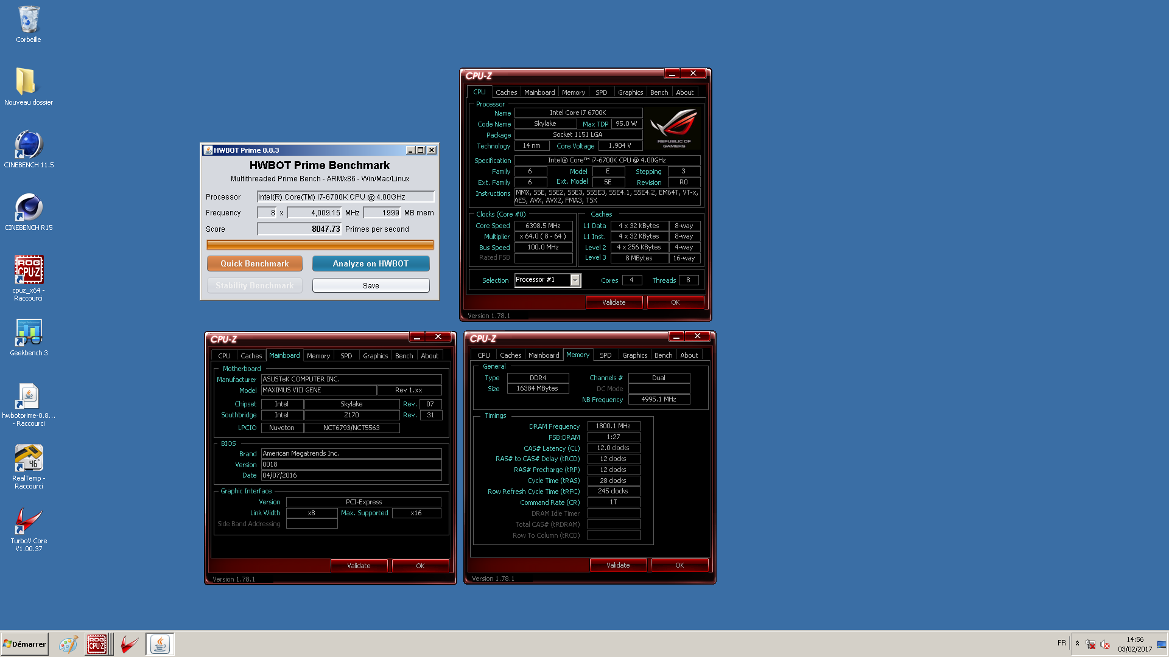Click OK in Mainboard CPU-Z window

[420, 566]
